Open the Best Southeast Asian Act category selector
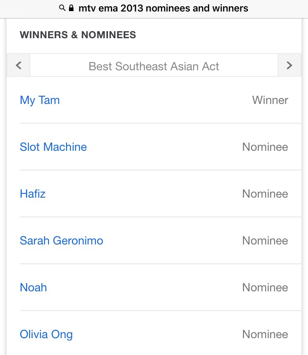This screenshot has width=308, height=355. point(154,66)
